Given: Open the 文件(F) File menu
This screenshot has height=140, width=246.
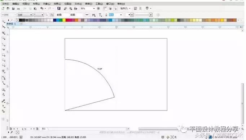Looking at the screenshot, I should coord(5,4).
